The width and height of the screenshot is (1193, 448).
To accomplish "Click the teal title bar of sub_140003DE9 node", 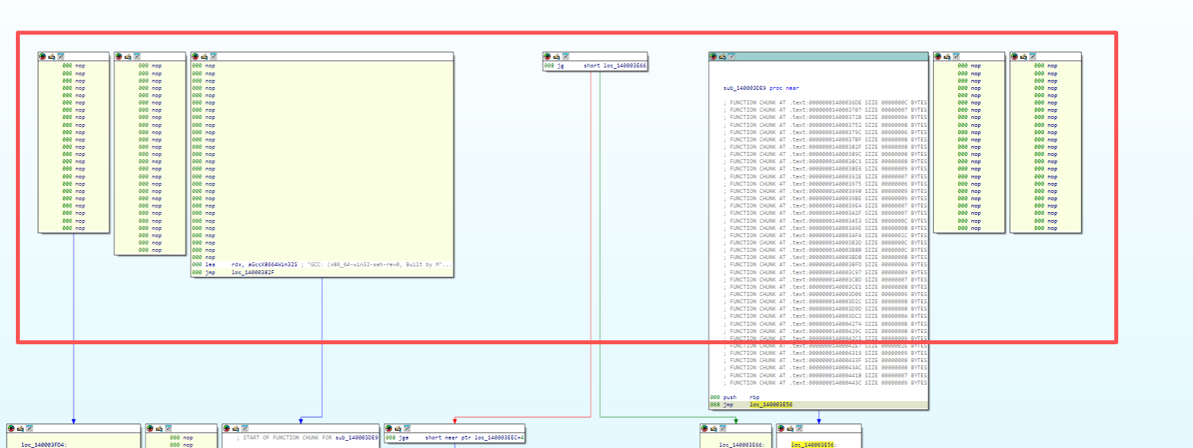I will click(x=818, y=57).
